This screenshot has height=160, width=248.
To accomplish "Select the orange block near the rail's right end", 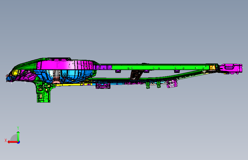I will 212,67.
